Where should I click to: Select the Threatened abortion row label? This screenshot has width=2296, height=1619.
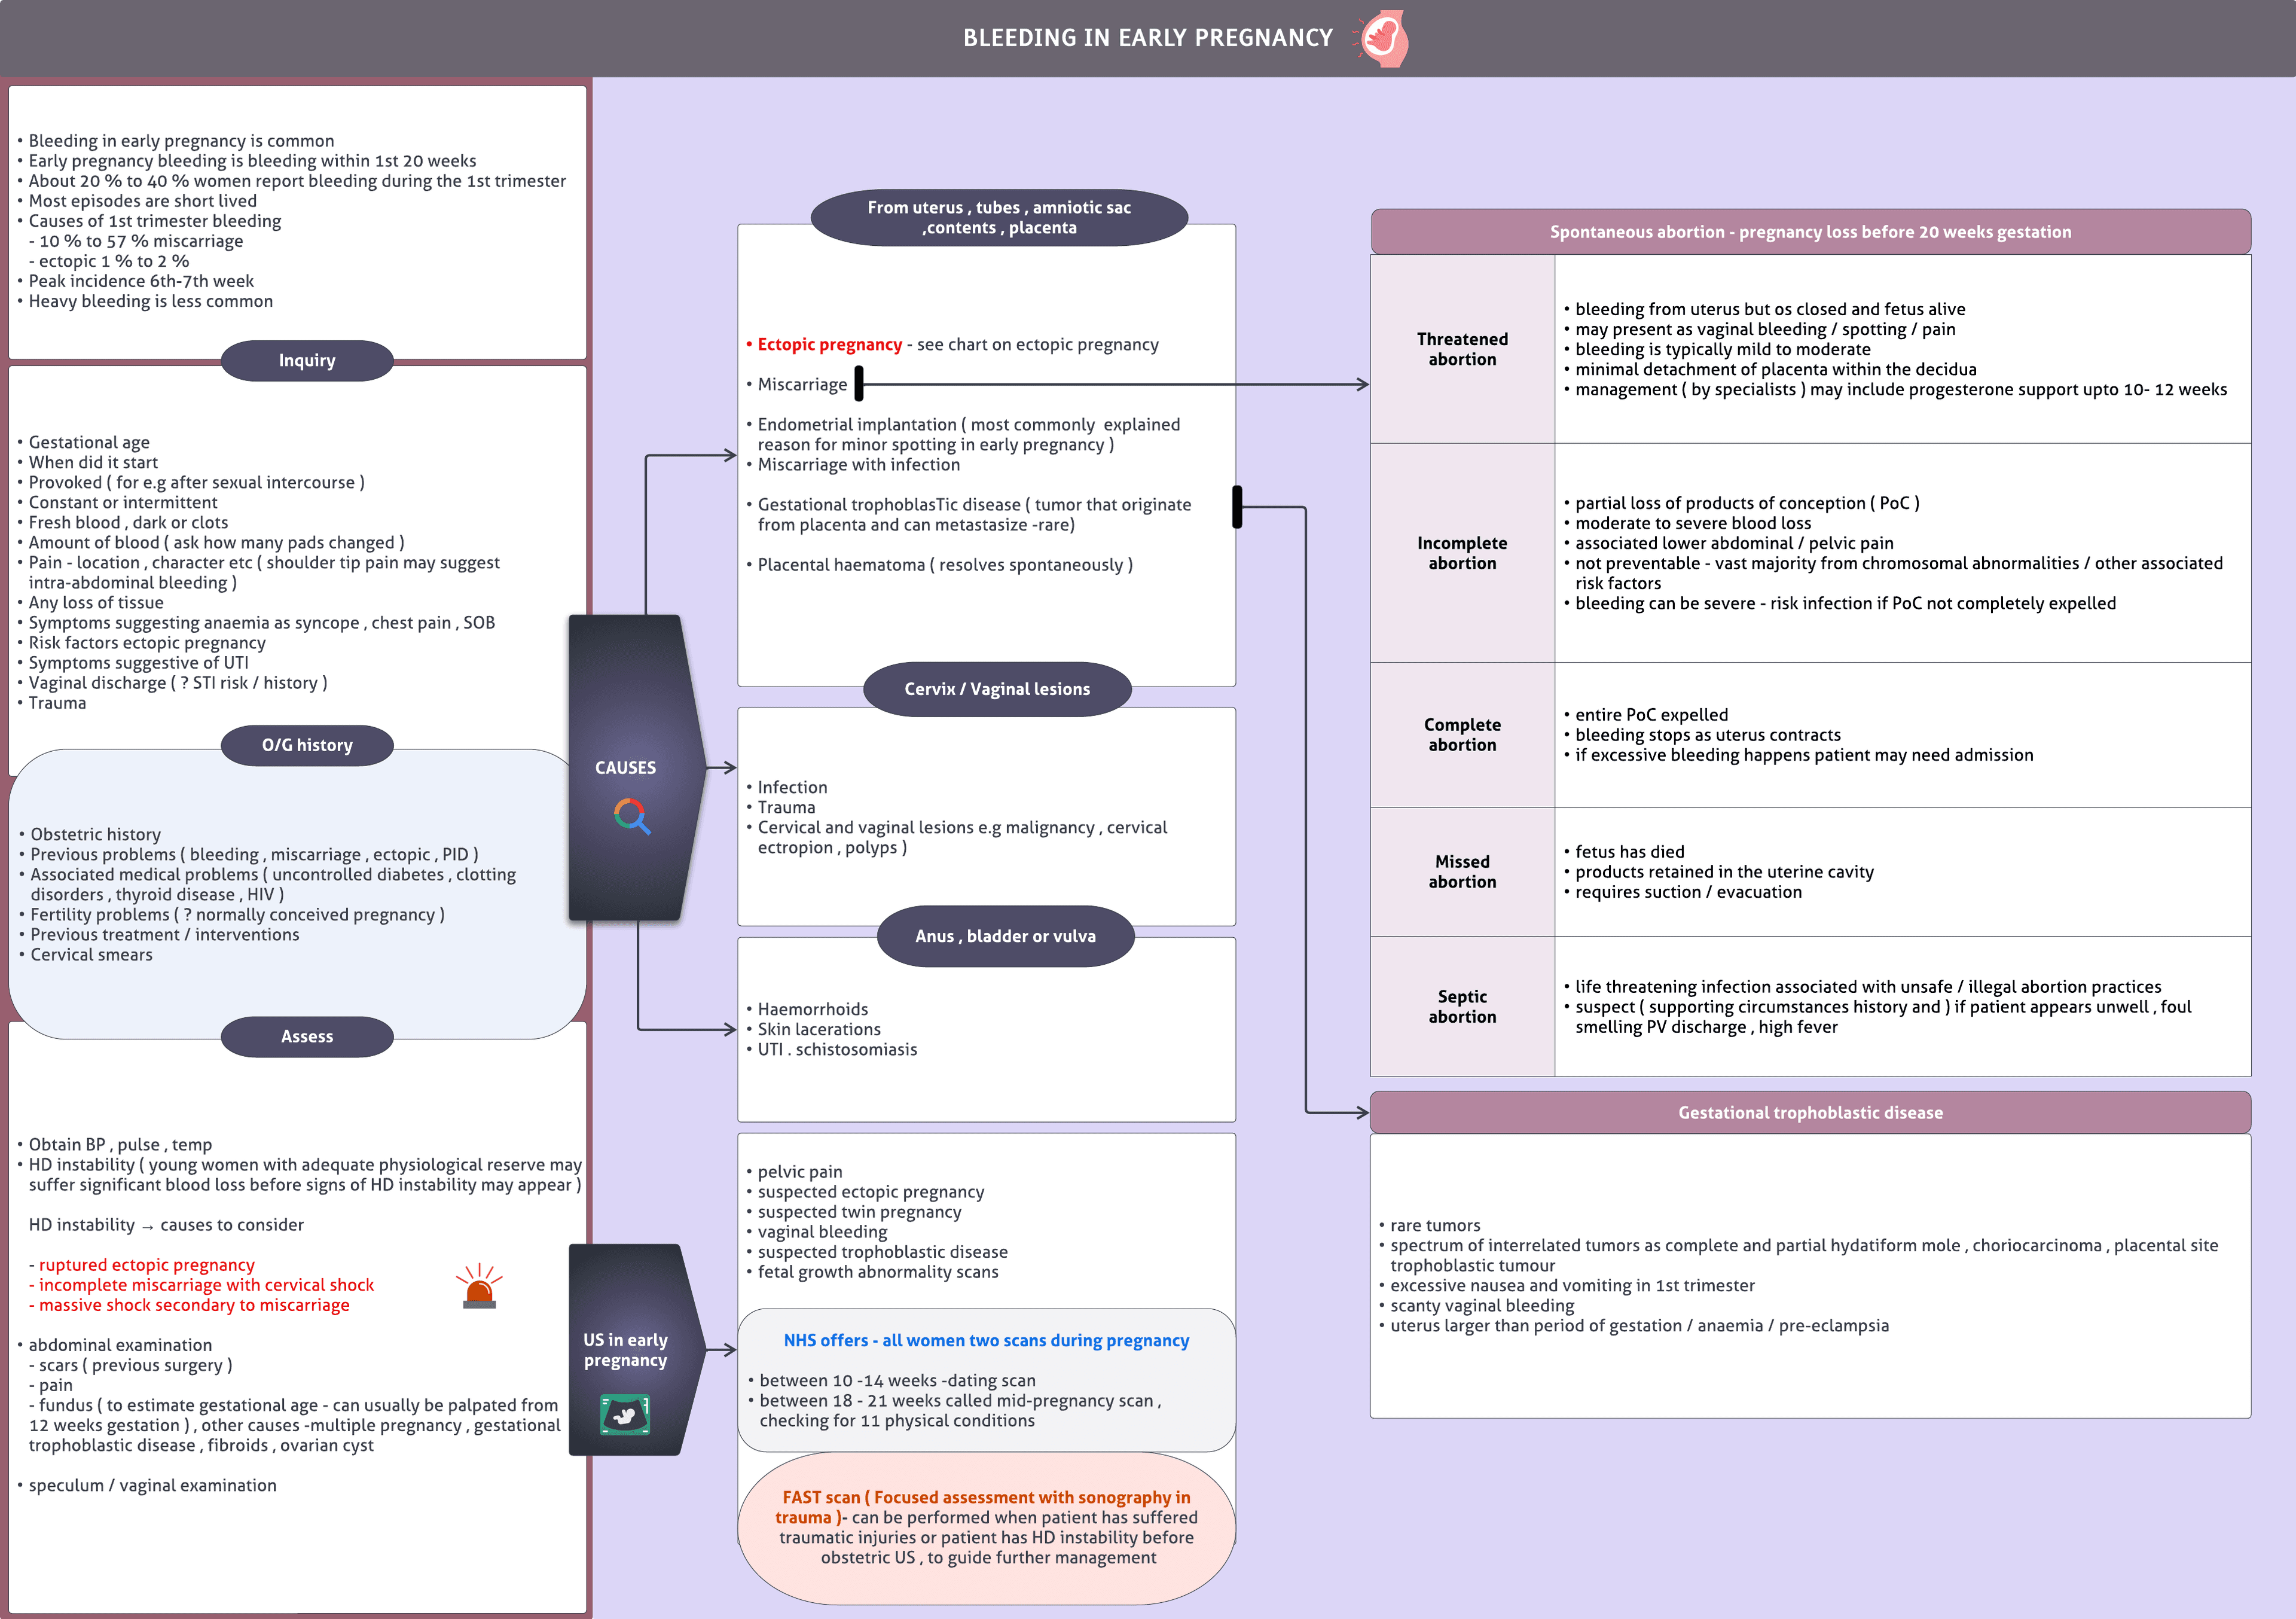pyautogui.click(x=1462, y=349)
